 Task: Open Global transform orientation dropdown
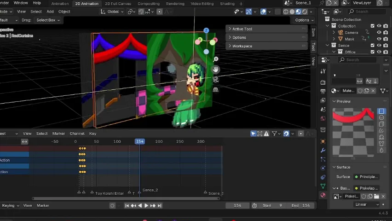click(112, 12)
